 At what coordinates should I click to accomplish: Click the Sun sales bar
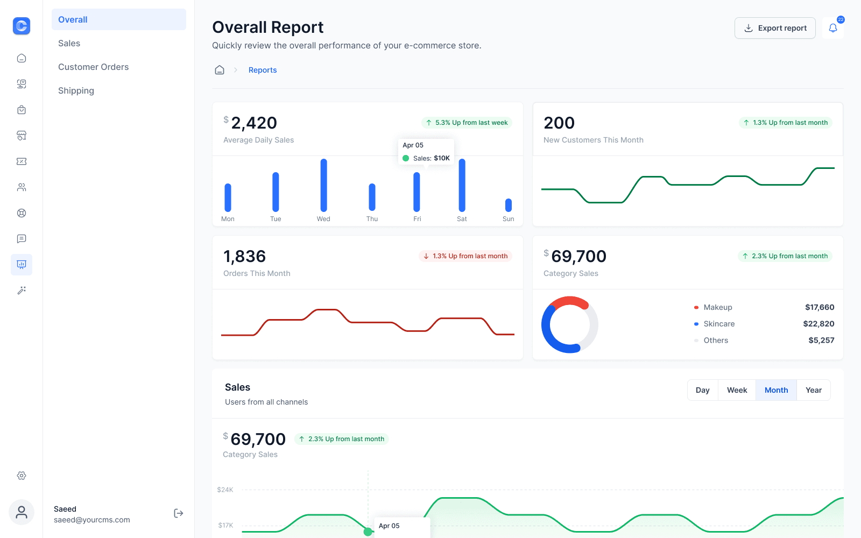click(509, 205)
